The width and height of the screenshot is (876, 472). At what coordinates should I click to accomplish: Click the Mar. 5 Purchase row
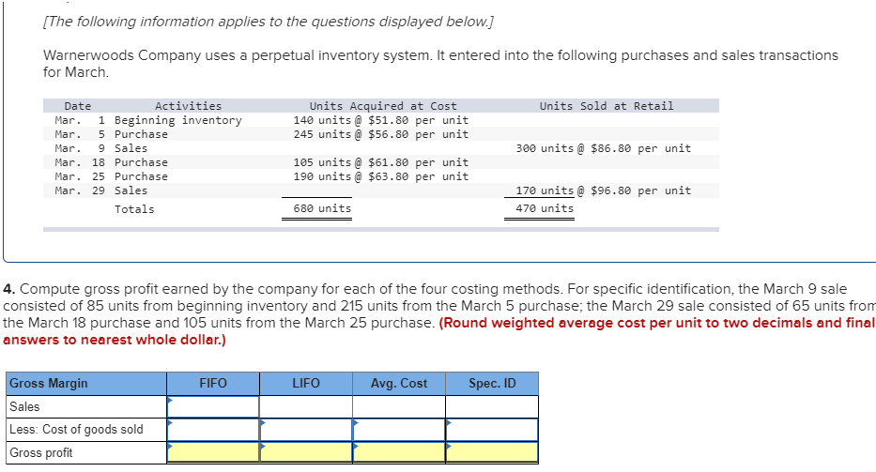381,134
